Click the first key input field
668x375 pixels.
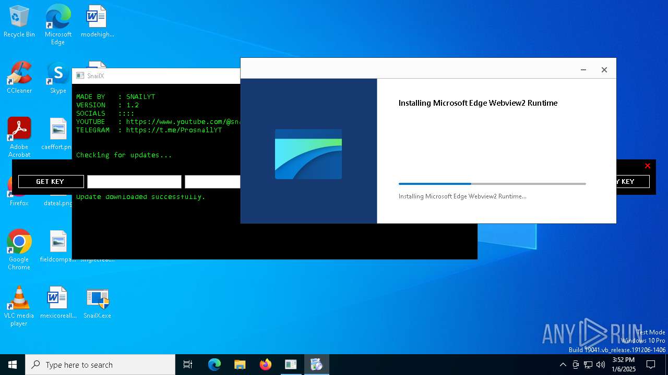[x=134, y=181]
